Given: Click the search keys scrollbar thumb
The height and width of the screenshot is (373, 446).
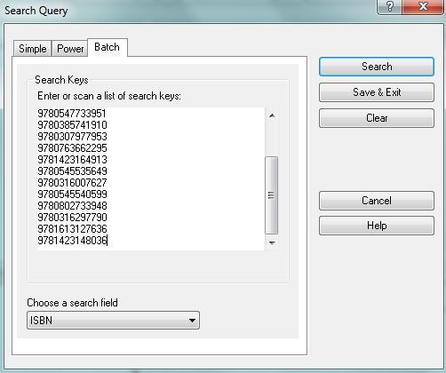Looking at the screenshot, I should (272, 195).
